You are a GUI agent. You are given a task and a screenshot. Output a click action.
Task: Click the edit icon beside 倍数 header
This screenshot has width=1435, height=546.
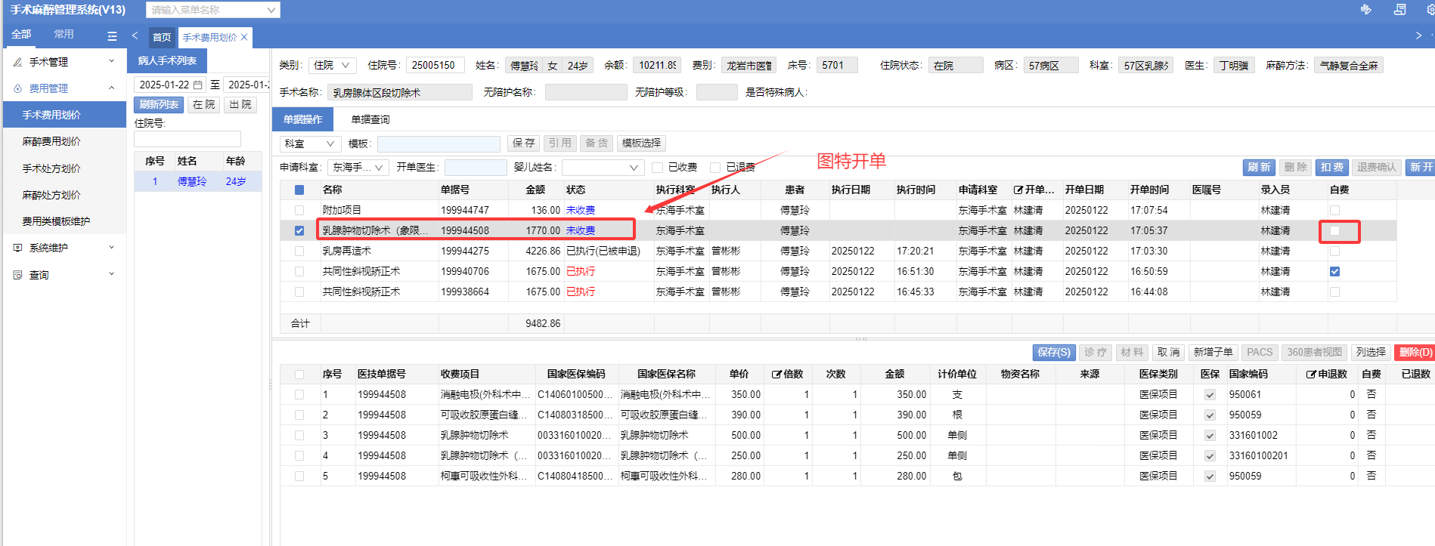pos(776,374)
